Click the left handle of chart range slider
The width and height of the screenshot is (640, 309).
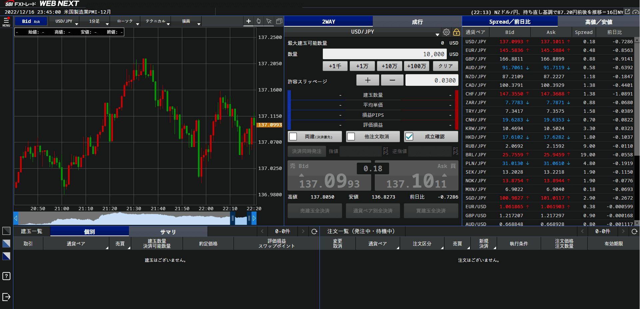pos(233,219)
